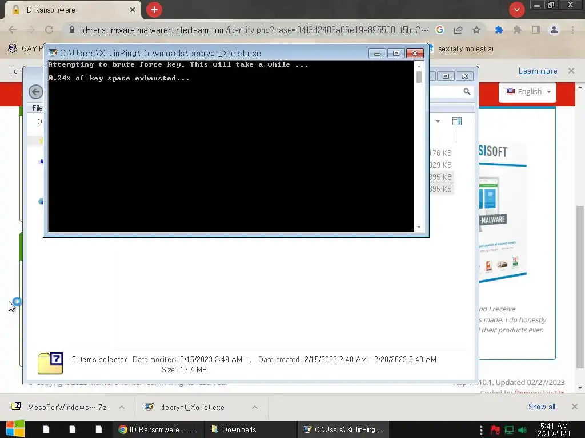Click the Emsisoft anti-malware product image
This screenshot has width=585, height=438.
coord(503,214)
